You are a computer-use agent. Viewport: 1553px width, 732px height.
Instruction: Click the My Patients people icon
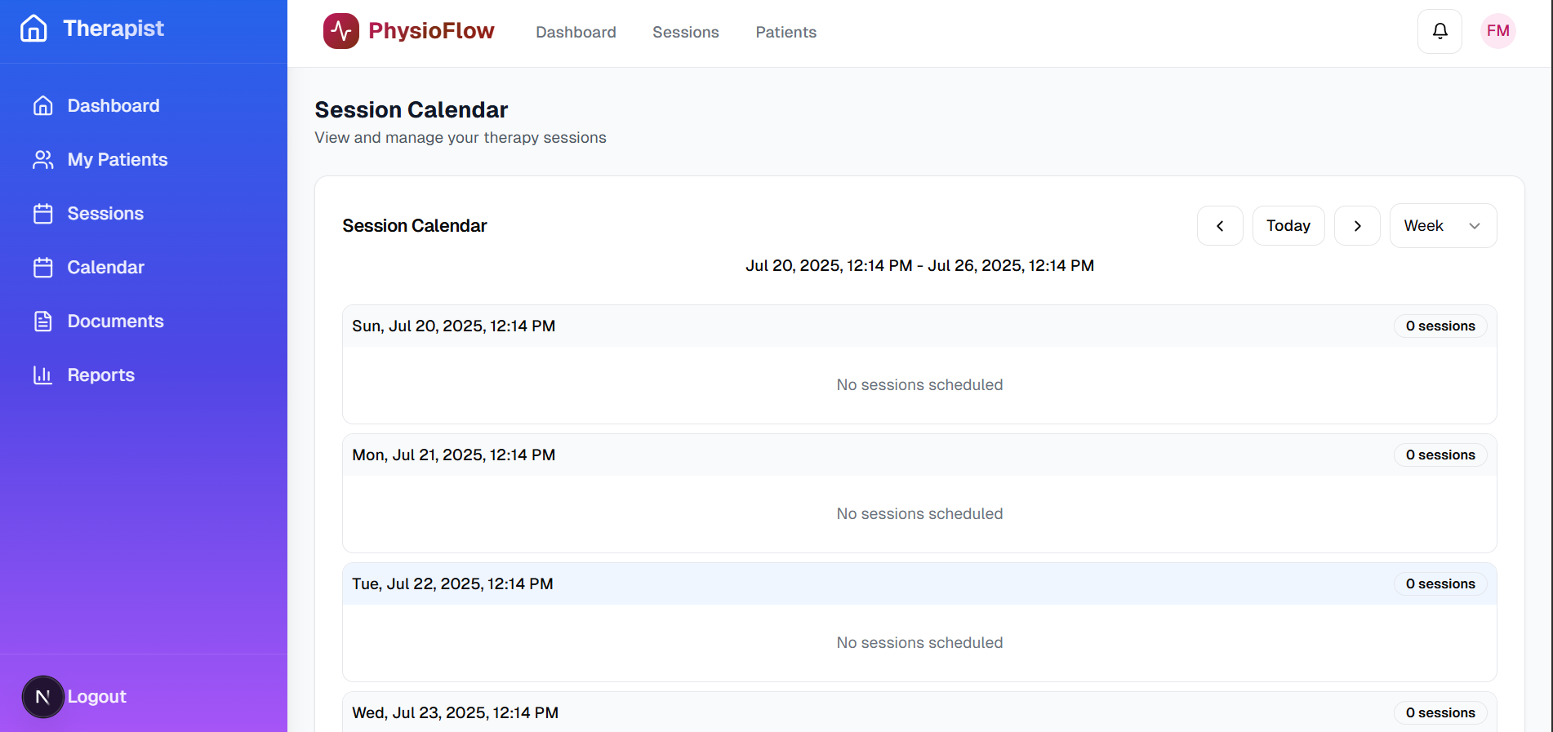click(43, 160)
